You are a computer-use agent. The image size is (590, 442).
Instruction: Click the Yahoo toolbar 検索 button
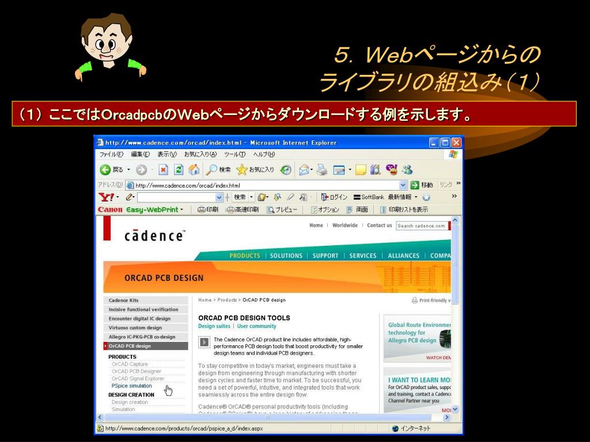click(x=240, y=197)
